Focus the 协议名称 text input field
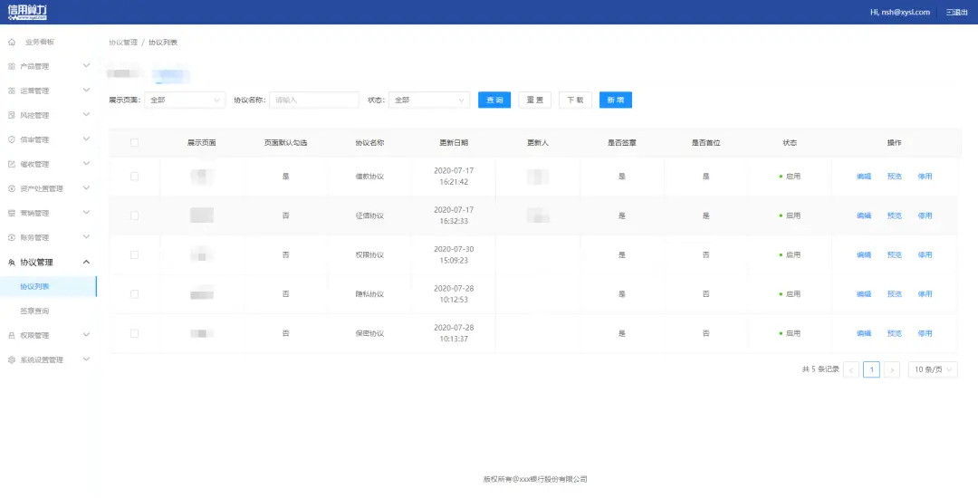 point(314,100)
